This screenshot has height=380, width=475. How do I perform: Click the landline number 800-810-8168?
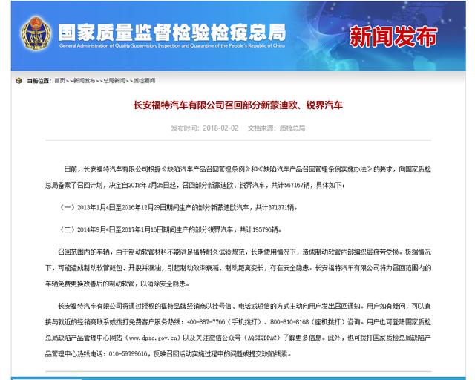(x=289, y=322)
